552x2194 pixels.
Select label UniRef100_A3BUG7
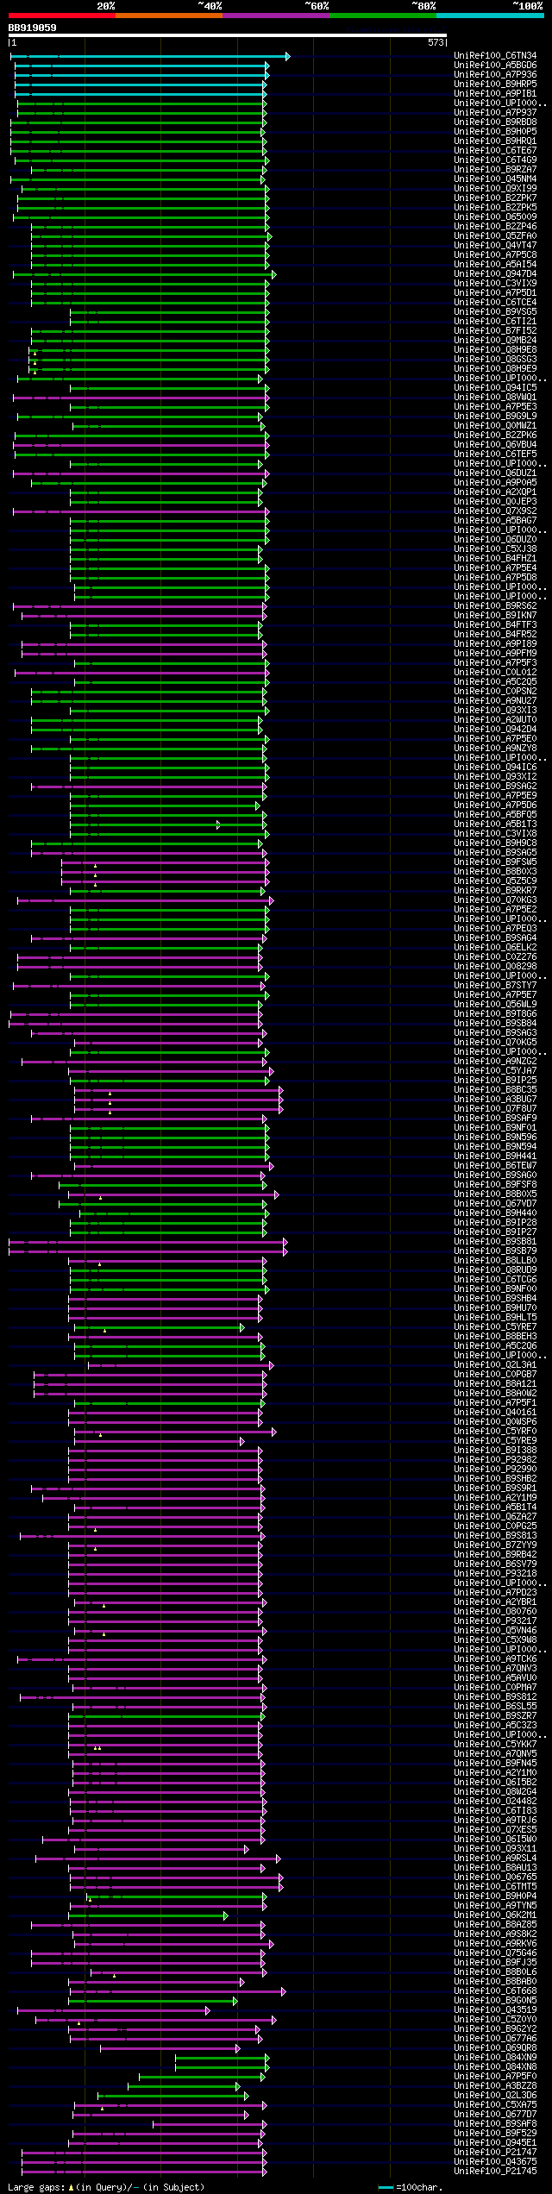(x=495, y=1100)
